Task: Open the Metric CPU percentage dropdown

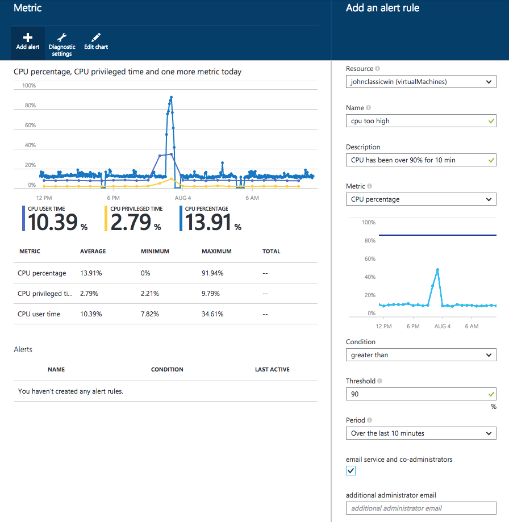Action: pyautogui.click(x=420, y=199)
